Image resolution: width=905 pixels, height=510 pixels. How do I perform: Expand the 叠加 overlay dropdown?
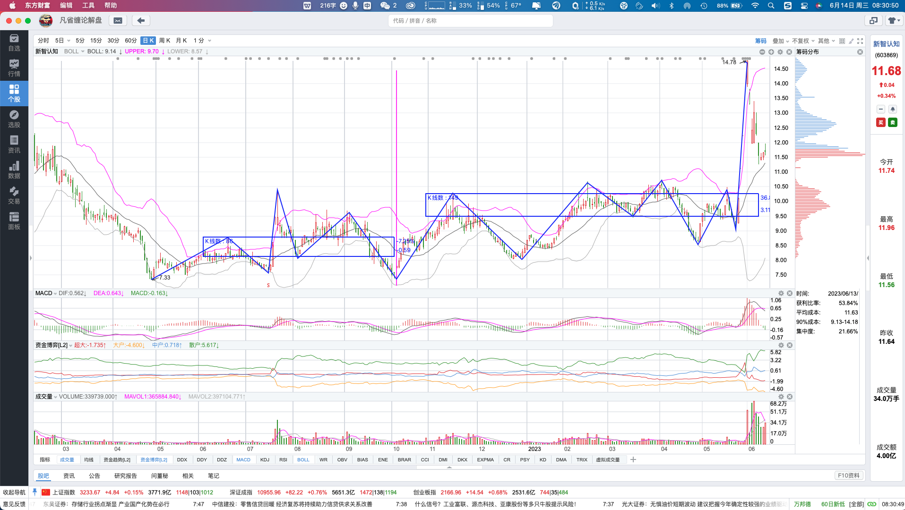781,41
